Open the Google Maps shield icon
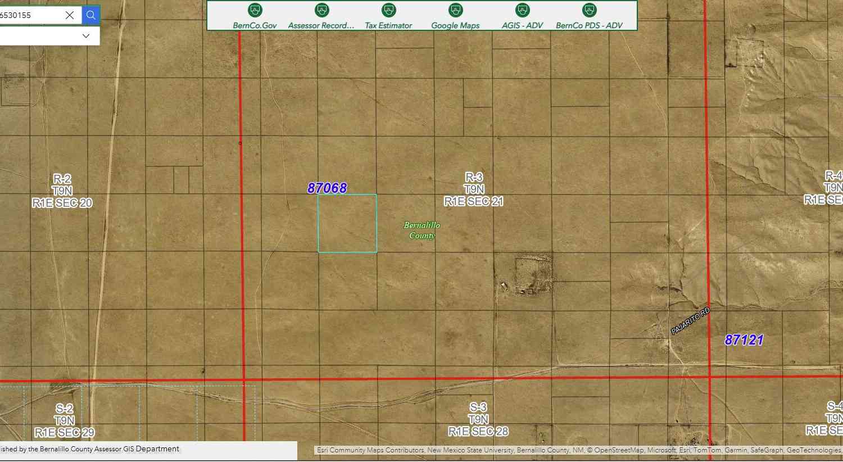This screenshot has height=462, width=843. (456, 10)
